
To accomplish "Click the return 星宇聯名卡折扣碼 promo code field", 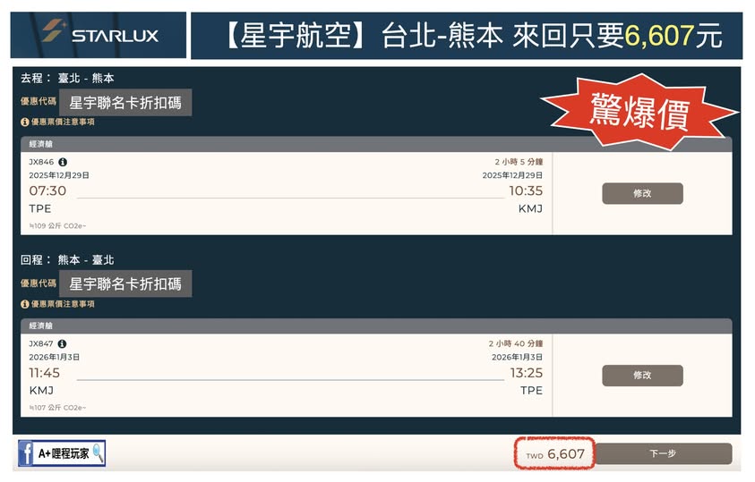I will (125, 284).
